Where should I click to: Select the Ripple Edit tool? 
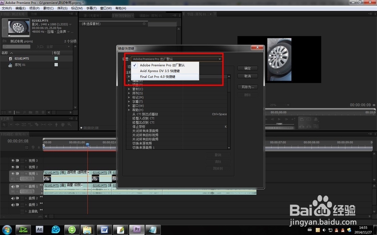click(17, 124)
